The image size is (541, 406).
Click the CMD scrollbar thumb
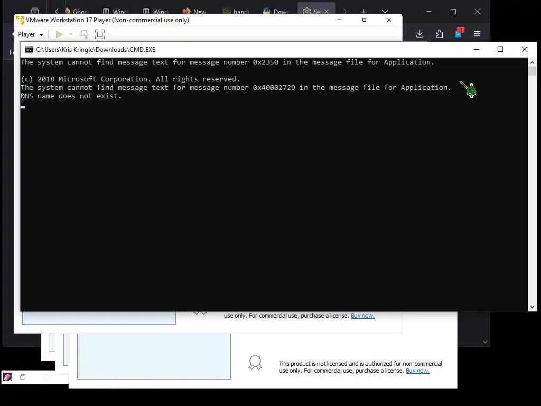[x=532, y=71]
